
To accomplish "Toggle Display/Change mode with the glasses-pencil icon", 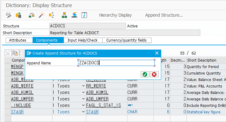I will 9,15.
